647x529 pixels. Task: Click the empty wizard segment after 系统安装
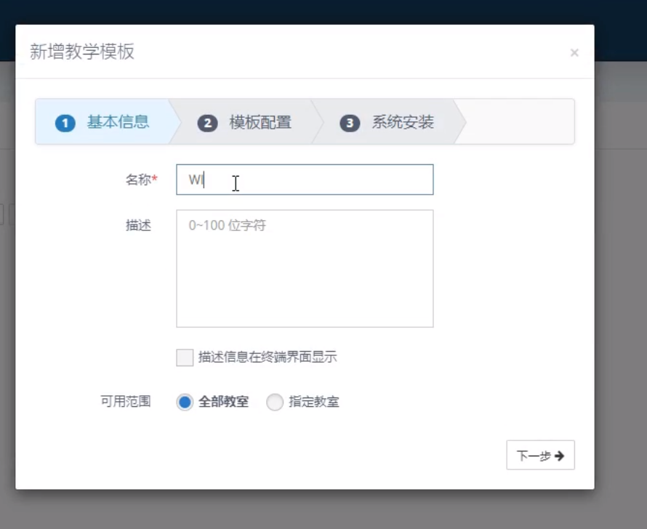point(518,122)
